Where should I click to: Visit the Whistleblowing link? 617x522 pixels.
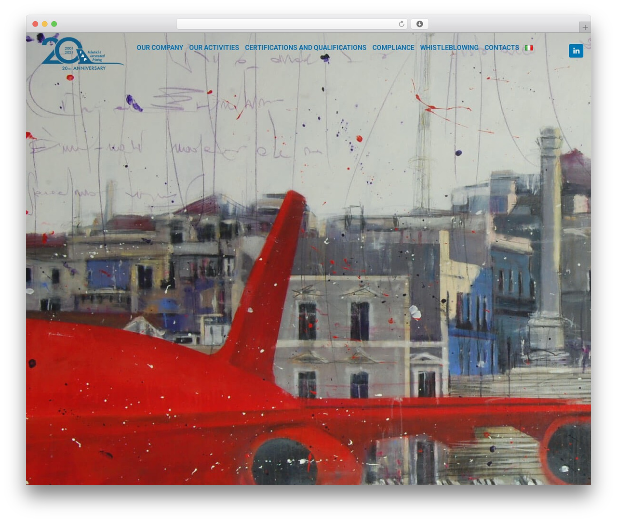[x=449, y=48]
